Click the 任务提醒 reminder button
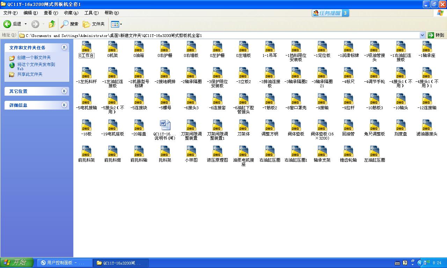This screenshot has width=447, height=268. point(330,13)
